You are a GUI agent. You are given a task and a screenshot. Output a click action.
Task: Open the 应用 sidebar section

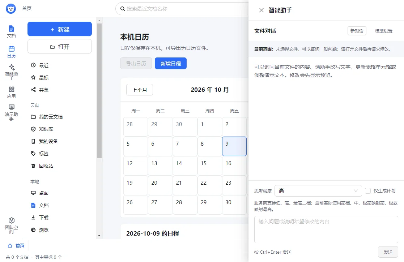pos(11,93)
